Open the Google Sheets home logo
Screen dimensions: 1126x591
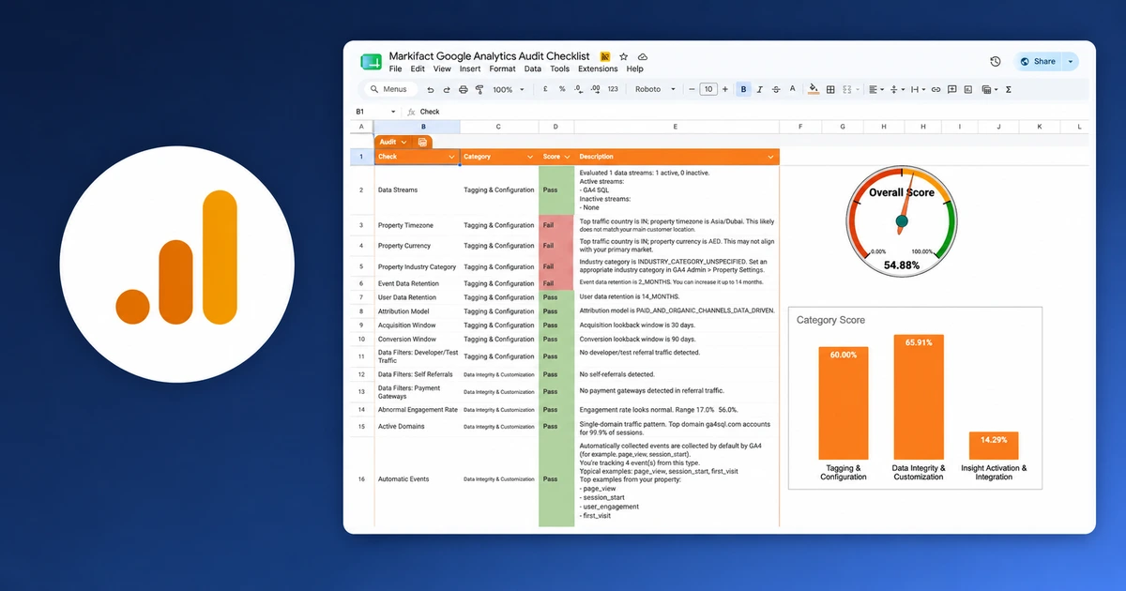pyautogui.click(x=371, y=62)
